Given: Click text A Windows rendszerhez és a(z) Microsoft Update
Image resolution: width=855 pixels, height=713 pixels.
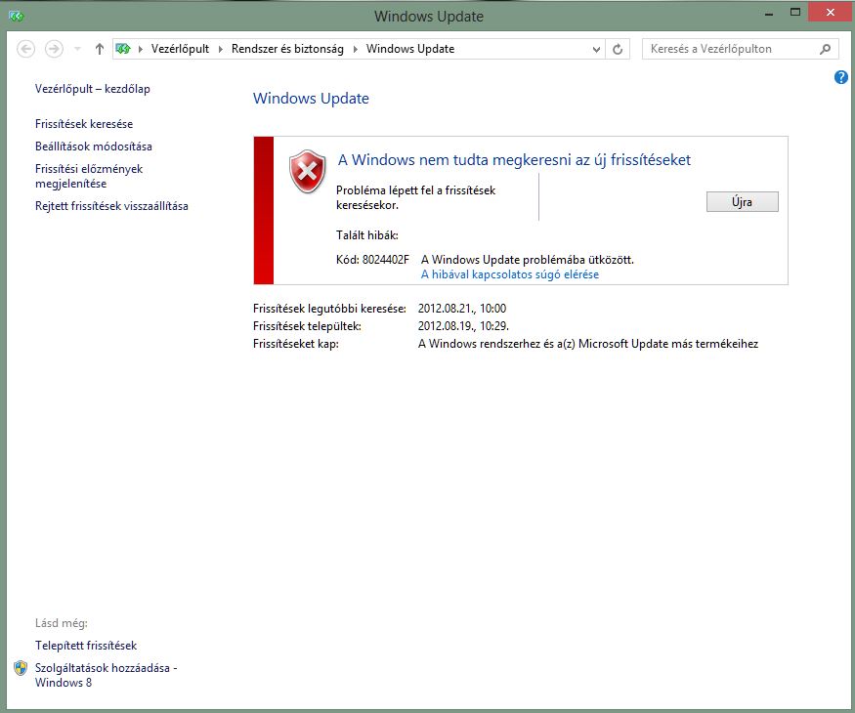Looking at the screenshot, I should pyautogui.click(x=588, y=344).
